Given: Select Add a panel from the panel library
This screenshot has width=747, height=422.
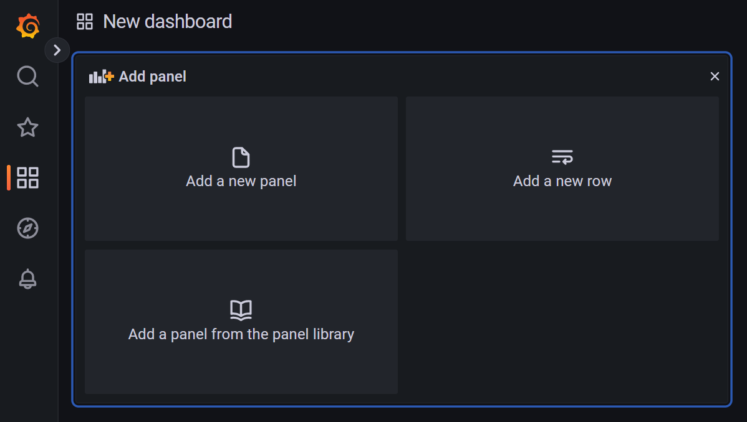Looking at the screenshot, I should tap(241, 334).
